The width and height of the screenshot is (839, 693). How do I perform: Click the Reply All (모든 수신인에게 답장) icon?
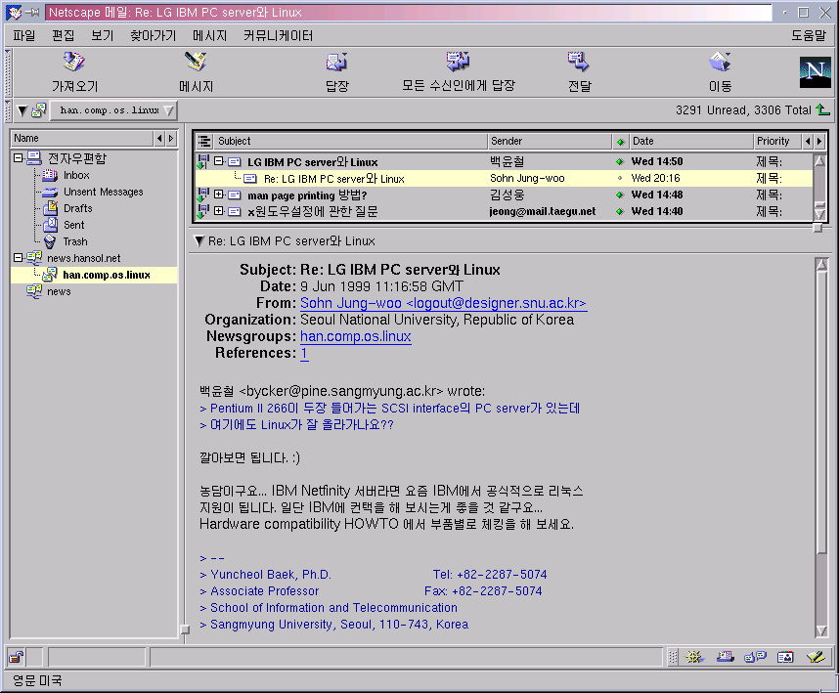pos(458,64)
